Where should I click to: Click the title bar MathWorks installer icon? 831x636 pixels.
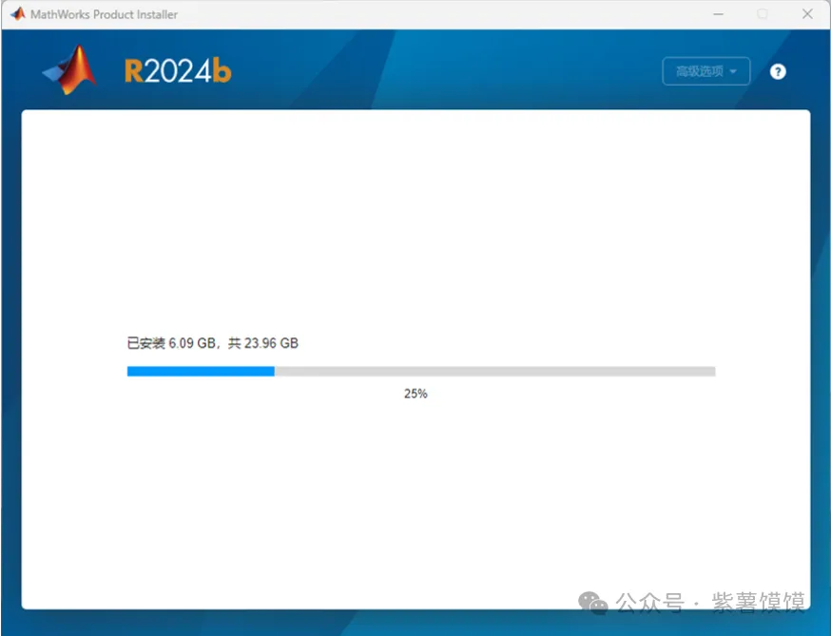tap(18, 14)
